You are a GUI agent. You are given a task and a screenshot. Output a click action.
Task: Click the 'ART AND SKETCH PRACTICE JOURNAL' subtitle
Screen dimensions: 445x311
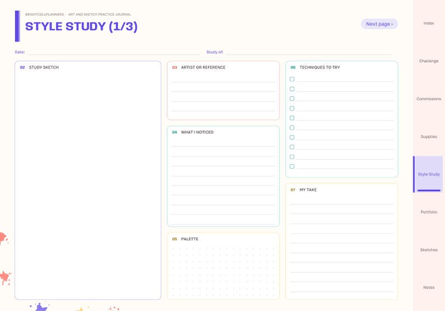coord(100,14)
